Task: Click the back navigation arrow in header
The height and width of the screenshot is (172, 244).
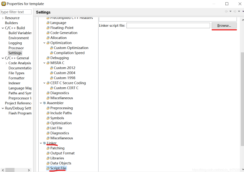Action: pos(226,12)
